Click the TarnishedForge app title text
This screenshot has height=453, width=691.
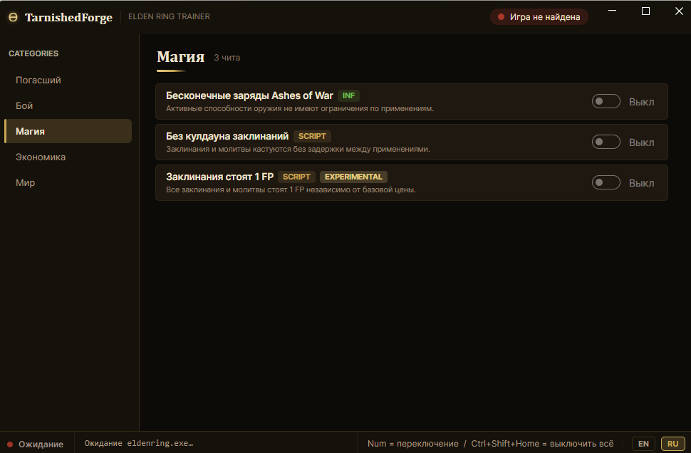tap(69, 17)
